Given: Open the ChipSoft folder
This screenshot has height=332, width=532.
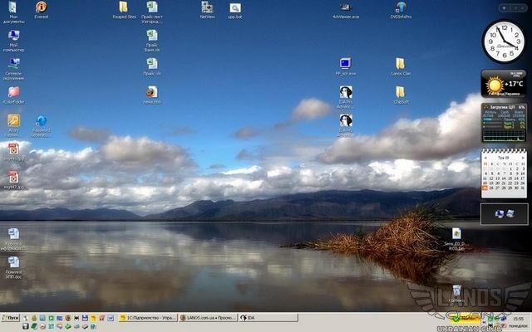Looking at the screenshot, I should click(401, 92).
